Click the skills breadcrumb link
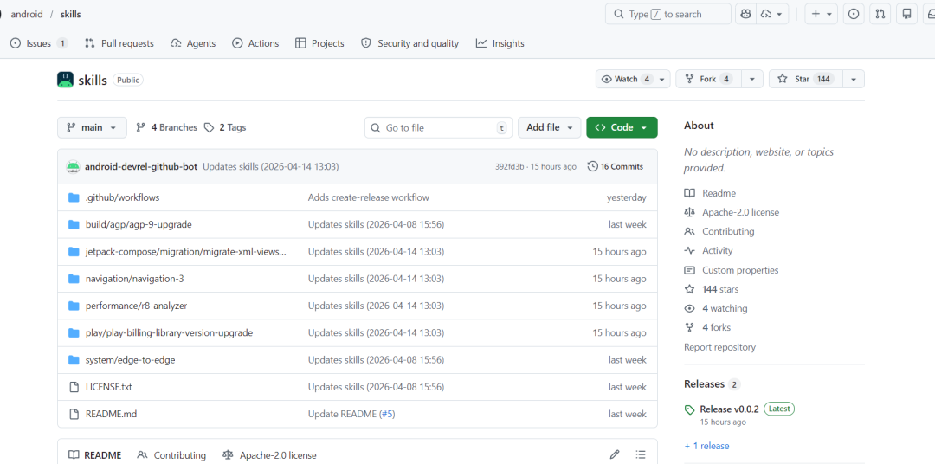This screenshot has height=464, width=935. (70, 14)
